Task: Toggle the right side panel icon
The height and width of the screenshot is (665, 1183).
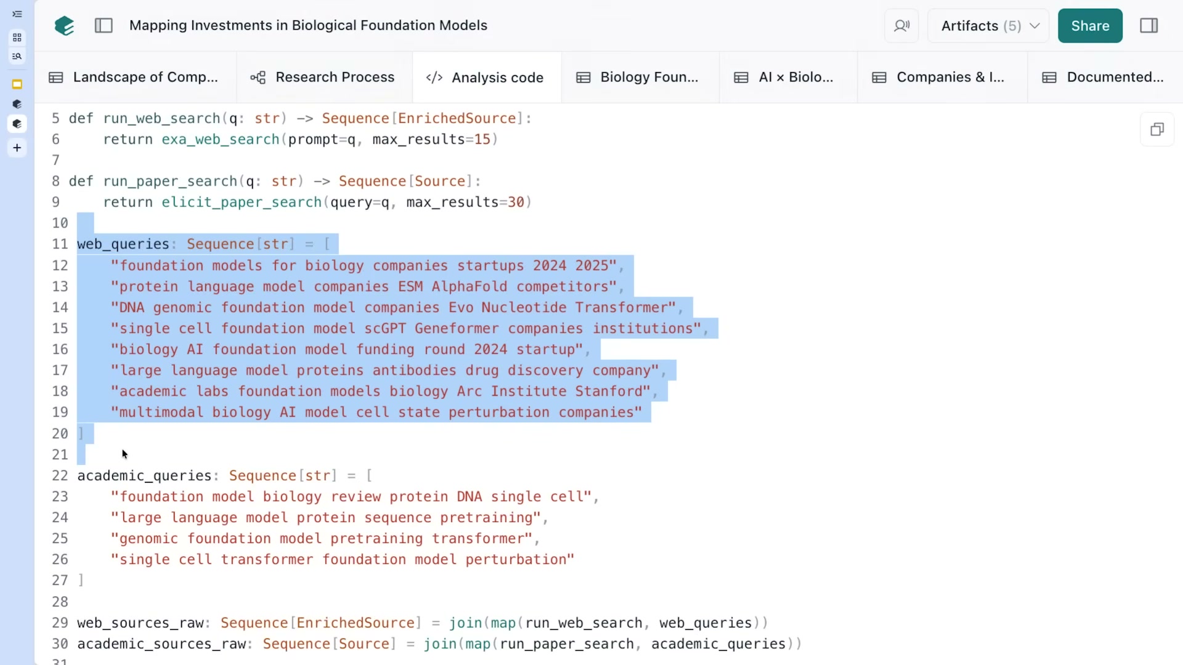Action: [1149, 25]
